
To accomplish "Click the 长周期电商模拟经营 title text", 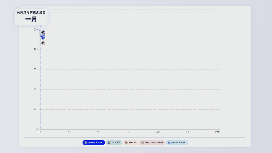I will (x=31, y=13).
